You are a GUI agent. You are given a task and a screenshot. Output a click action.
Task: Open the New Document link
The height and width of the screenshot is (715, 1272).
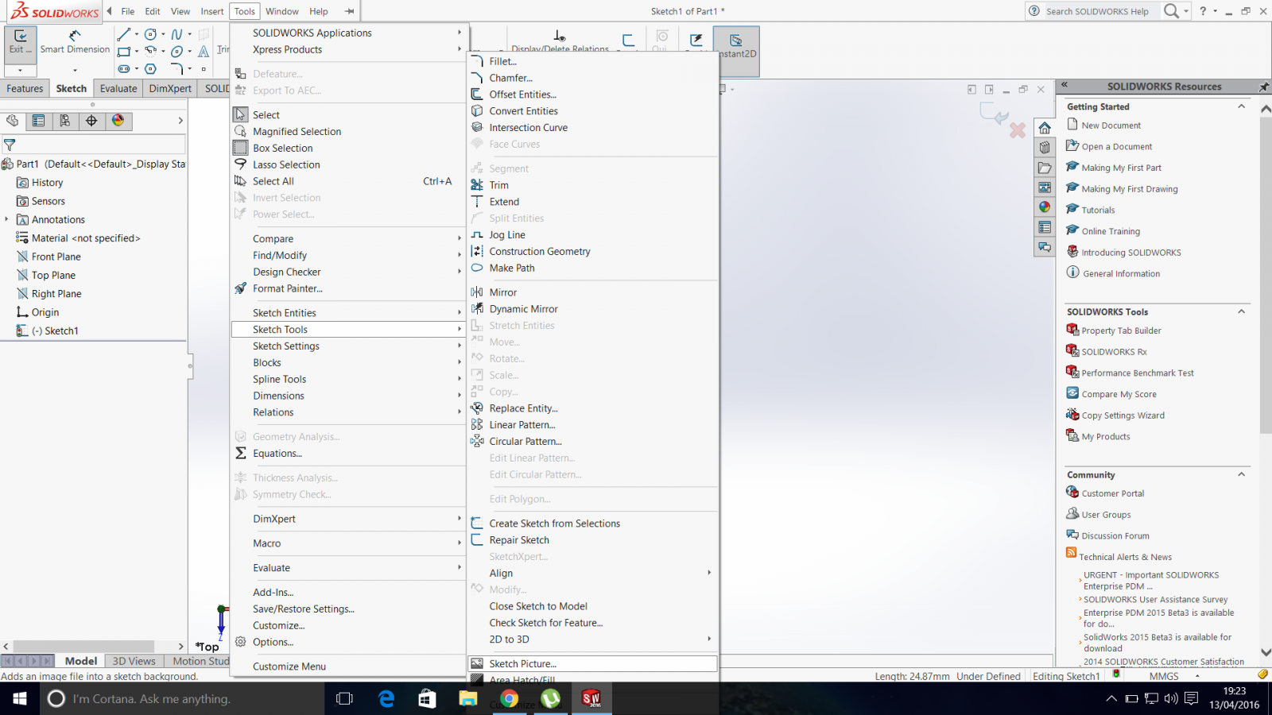click(1111, 126)
